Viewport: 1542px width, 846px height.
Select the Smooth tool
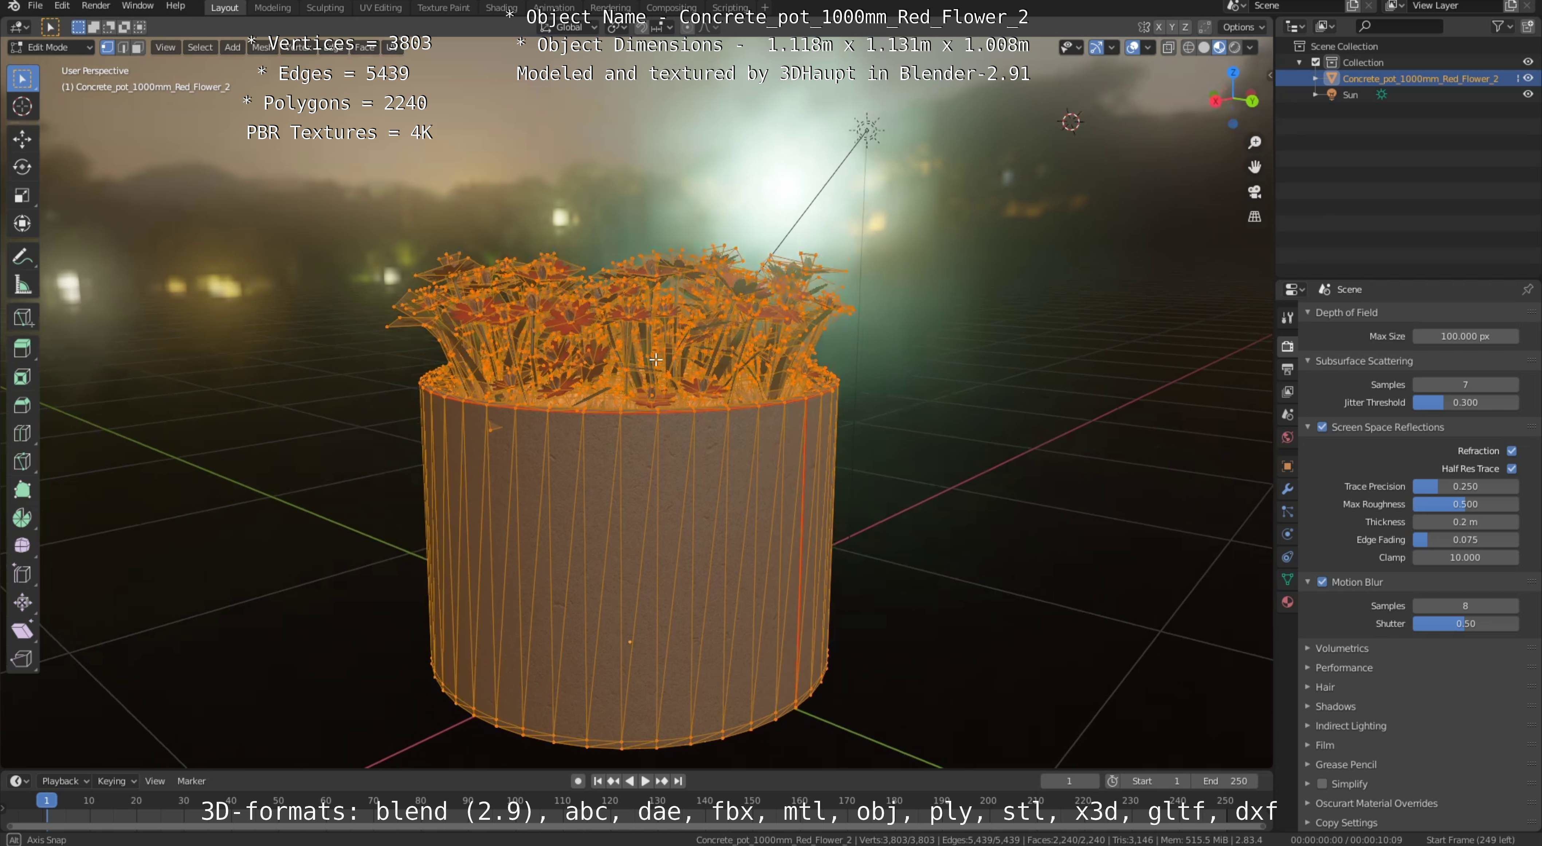[22, 546]
